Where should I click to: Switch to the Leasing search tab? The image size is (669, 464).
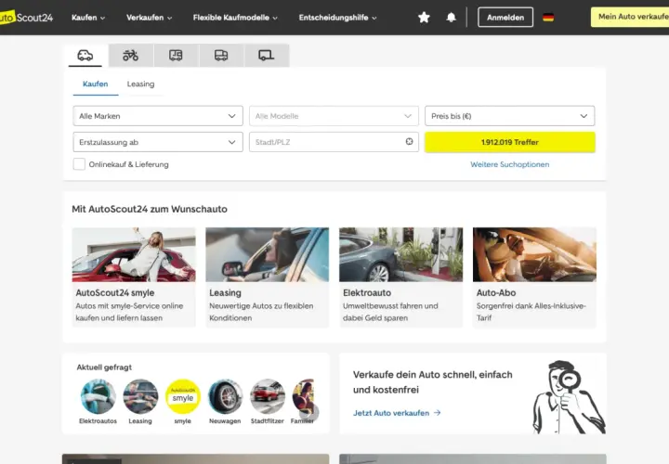(x=140, y=84)
